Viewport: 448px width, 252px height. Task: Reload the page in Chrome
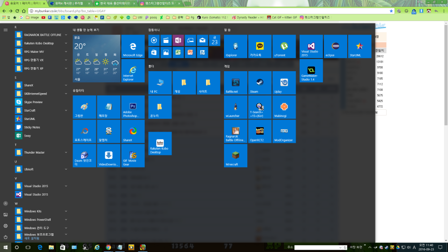coord(17,11)
